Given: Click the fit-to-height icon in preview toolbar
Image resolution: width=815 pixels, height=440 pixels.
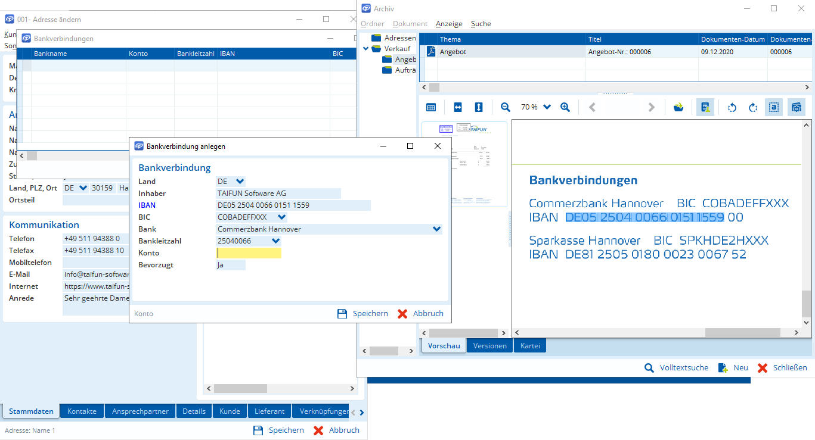Looking at the screenshot, I should (x=478, y=107).
